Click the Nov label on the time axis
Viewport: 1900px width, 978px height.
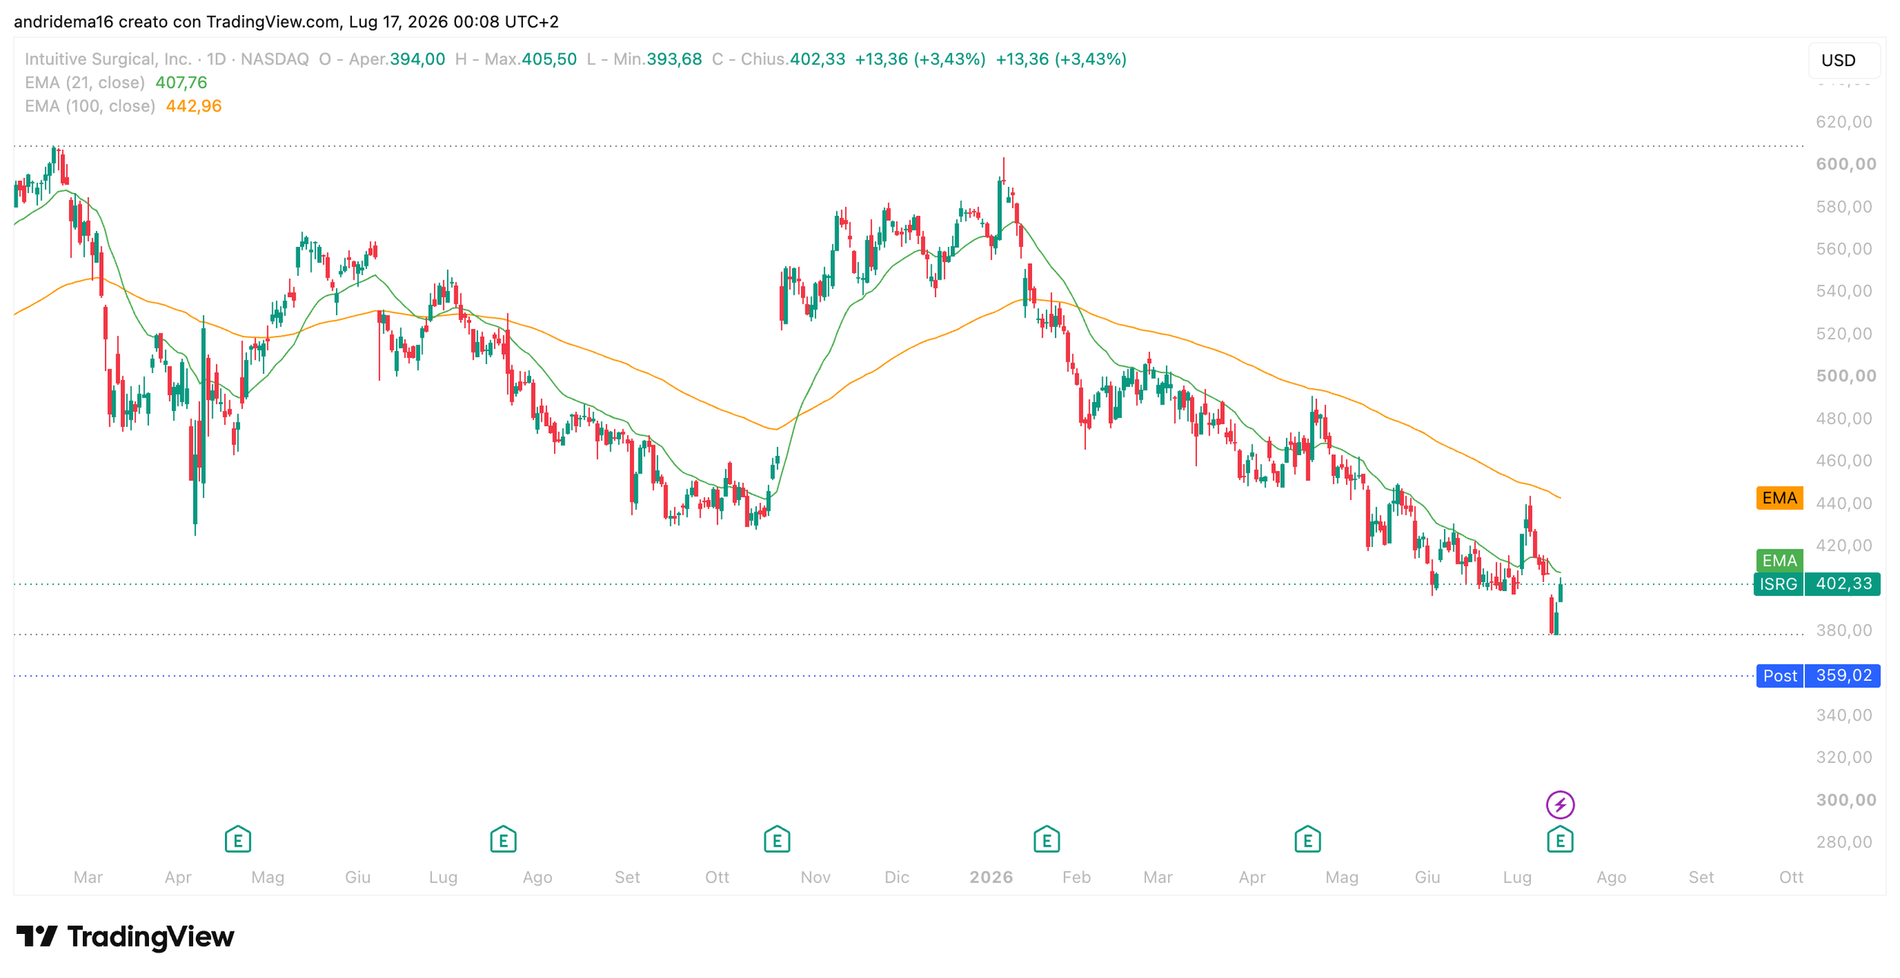pyautogui.click(x=815, y=878)
